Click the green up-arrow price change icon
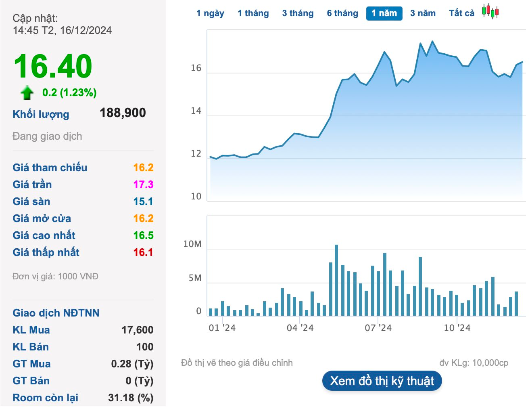Viewport: 530px width, 411px height. point(27,93)
